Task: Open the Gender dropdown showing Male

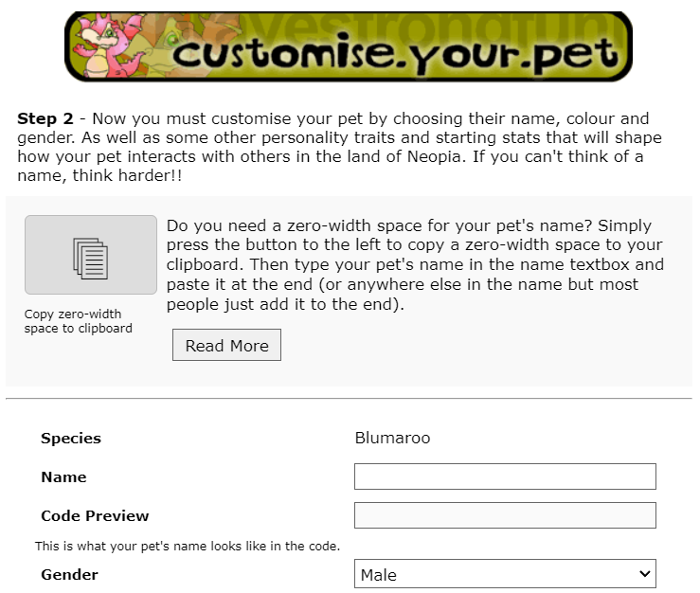Action: tap(505, 574)
